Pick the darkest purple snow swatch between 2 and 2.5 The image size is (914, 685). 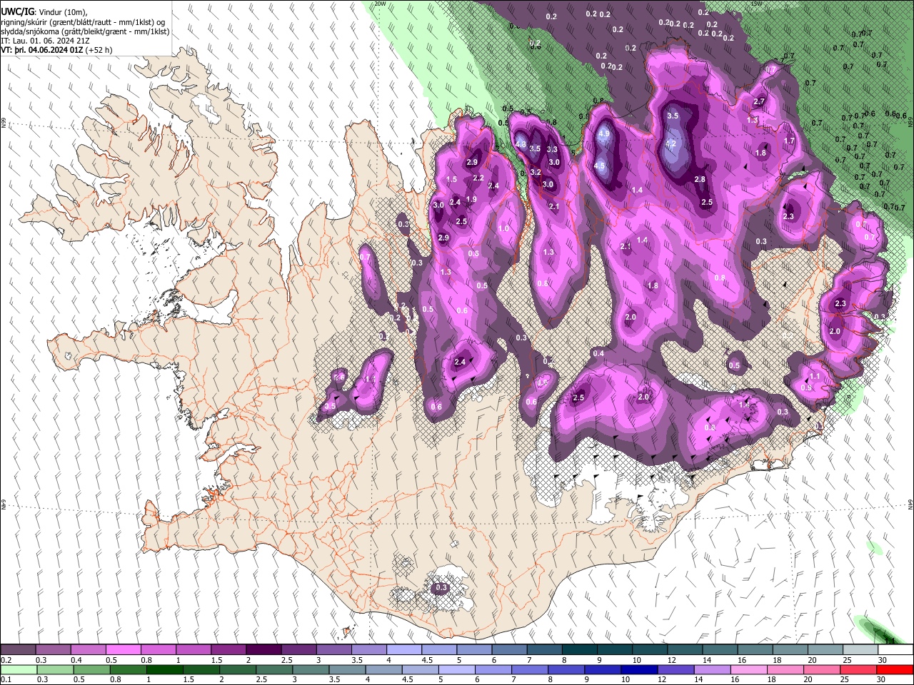click(x=263, y=650)
